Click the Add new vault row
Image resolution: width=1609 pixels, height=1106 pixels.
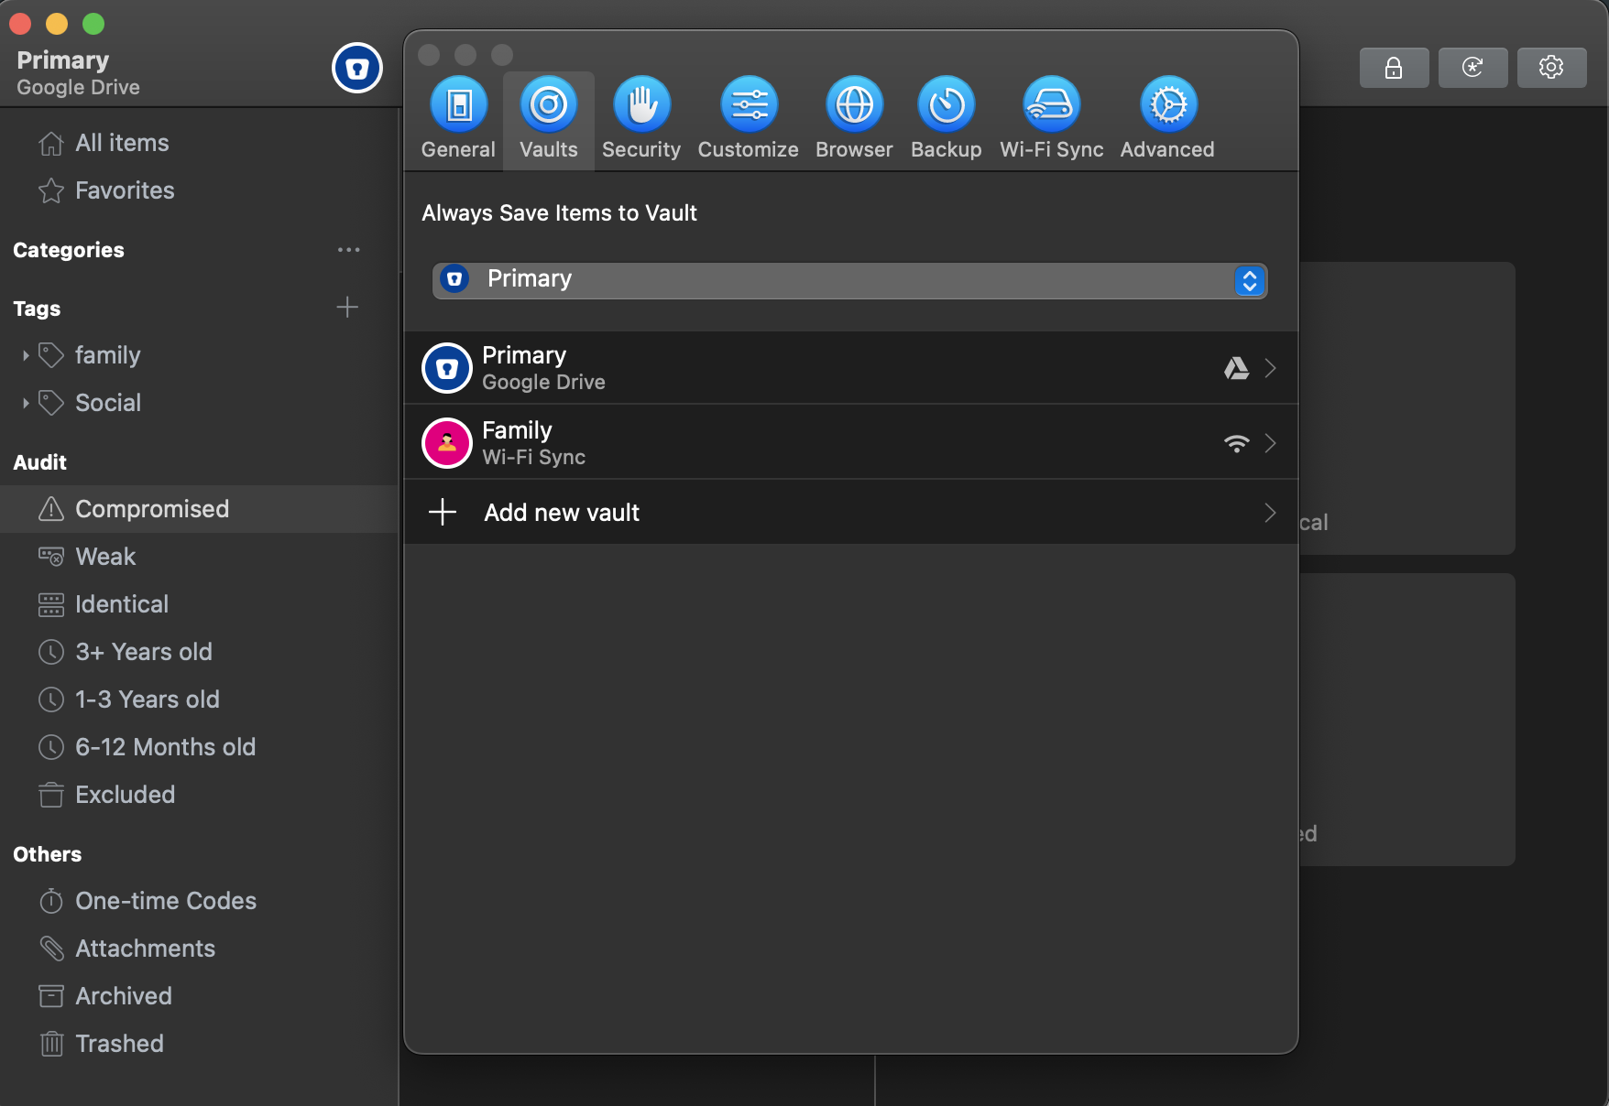click(x=850, y=513)
